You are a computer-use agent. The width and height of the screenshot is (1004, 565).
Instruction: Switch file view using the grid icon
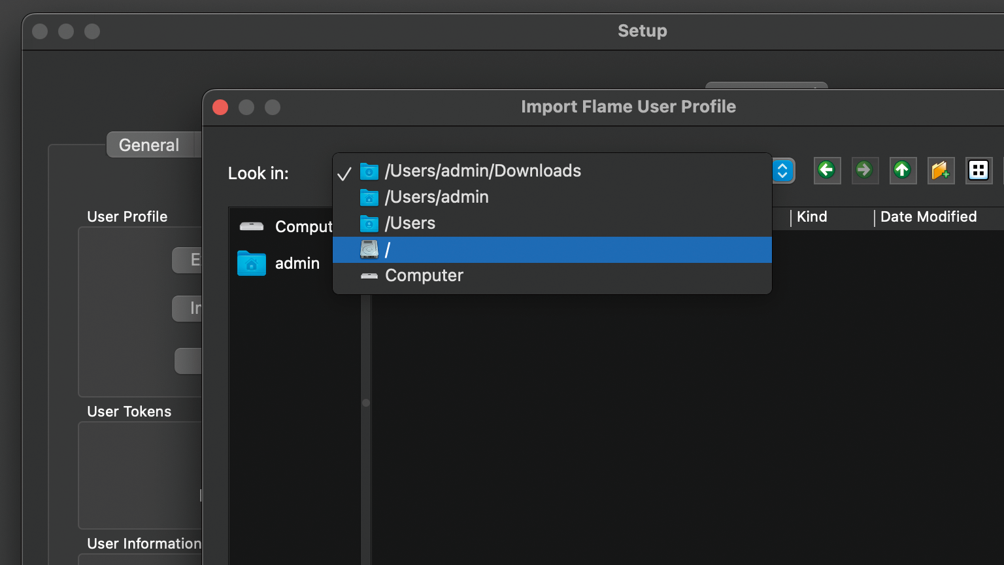[979, 171]
